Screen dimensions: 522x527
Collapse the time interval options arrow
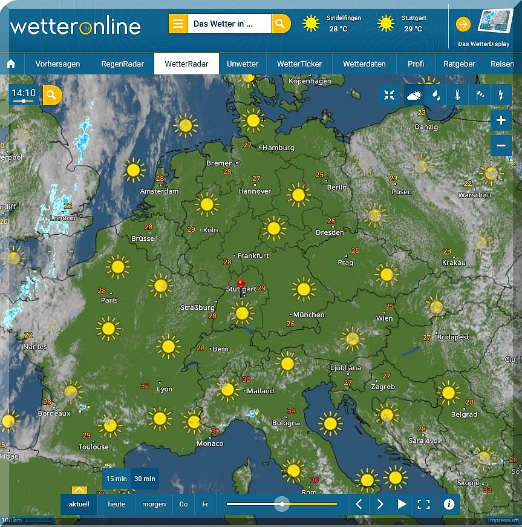tap(79, 490)
